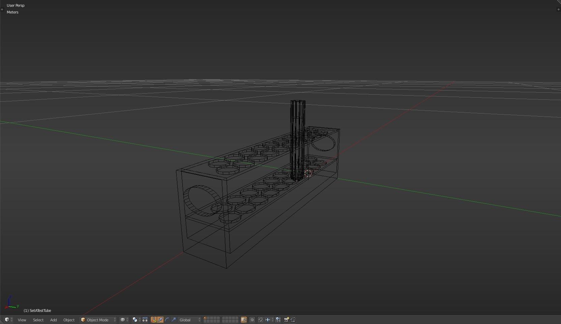The width and height of the screenshot is (561, 324).
Task: Enable the first layer button with dot
Action: click(x=205, y=318)
